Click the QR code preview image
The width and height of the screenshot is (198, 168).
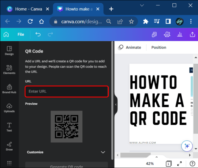(x=67, y=127)
